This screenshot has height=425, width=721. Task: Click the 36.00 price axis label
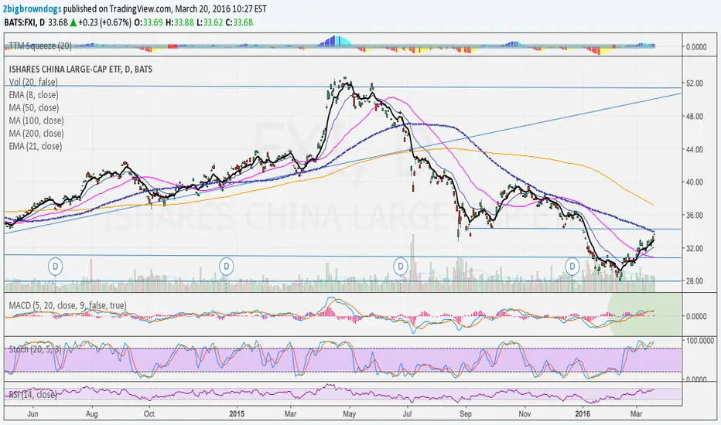click(x=695, y=215)
